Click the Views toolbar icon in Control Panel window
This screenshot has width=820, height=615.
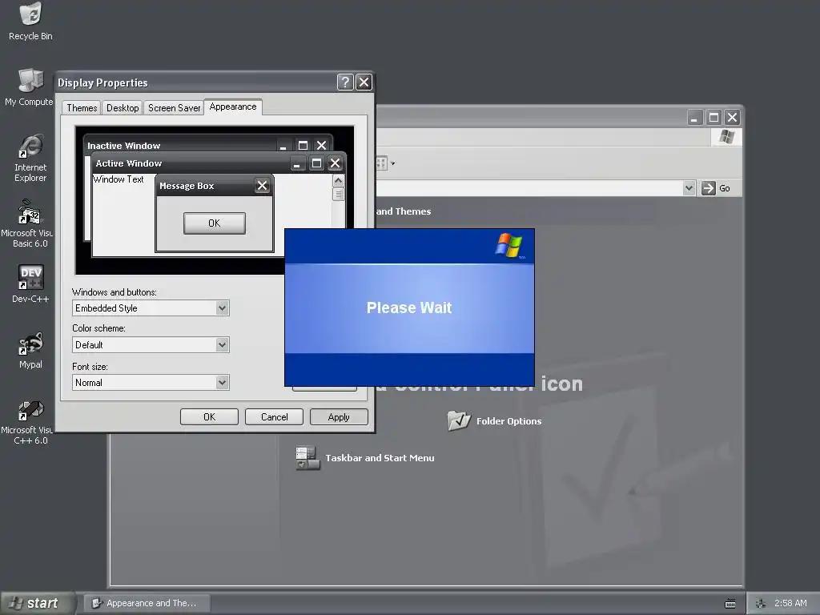pyautogui.click(x=381, y=163)
